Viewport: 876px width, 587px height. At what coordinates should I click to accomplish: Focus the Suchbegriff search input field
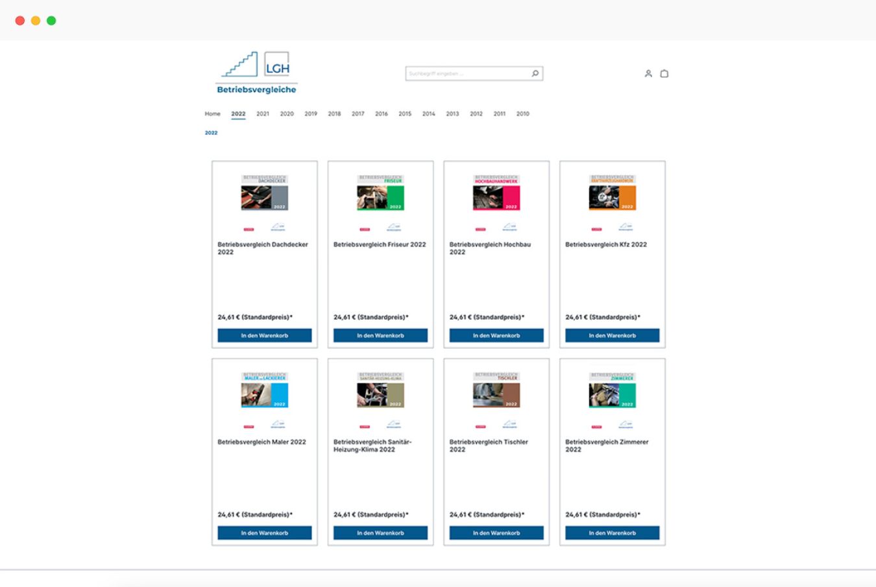click(467, 74)
